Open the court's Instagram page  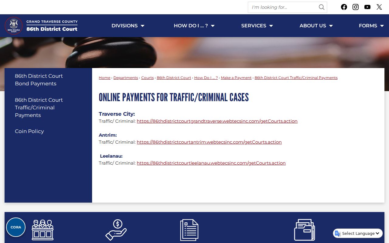click(x=356, y=7)
